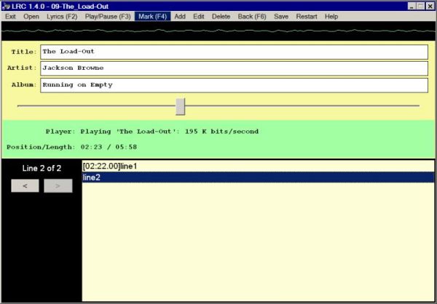Open the Help menu
The image size is (437, 304).
click(331, 17)
